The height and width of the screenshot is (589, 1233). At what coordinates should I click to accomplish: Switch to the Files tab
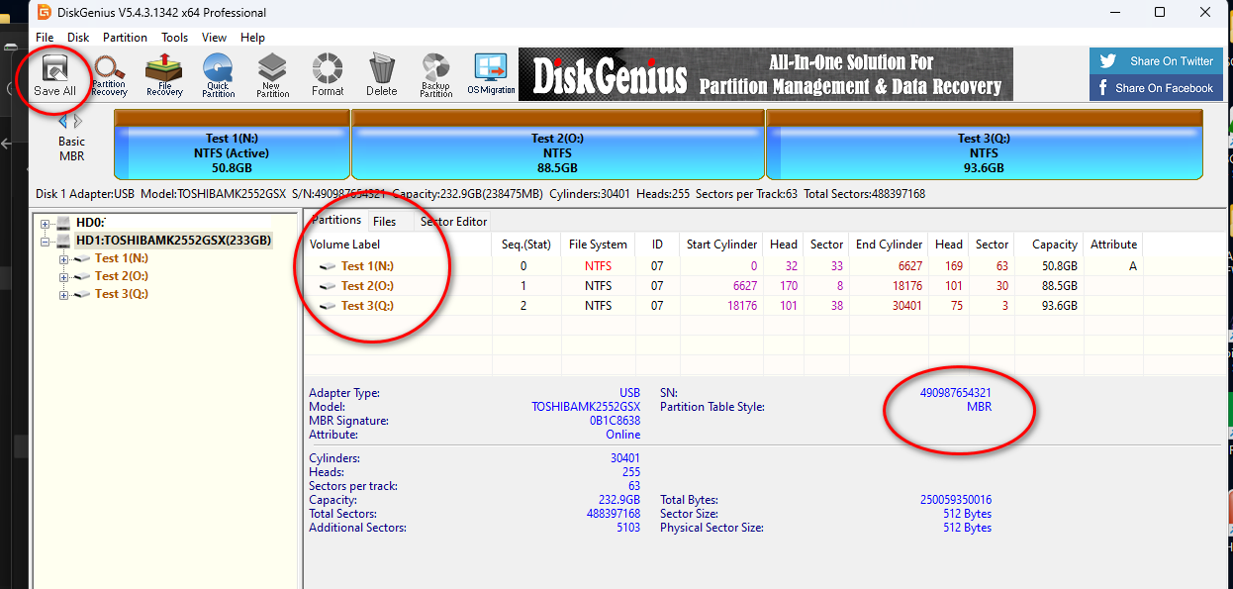[x=384, y=222]
